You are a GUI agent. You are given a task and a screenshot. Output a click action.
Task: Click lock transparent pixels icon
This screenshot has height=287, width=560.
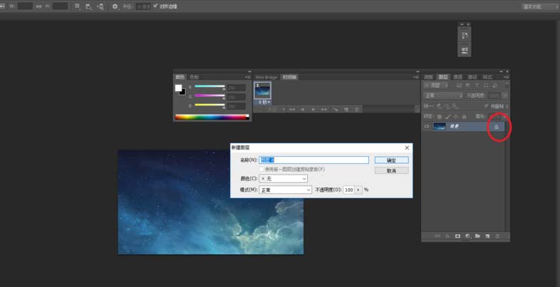pyautogui.click(x=440, y=117)
